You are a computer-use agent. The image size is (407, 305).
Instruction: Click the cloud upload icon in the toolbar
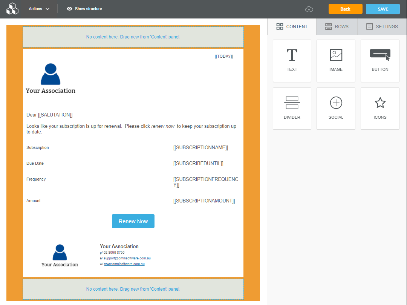tap(309, 9)
